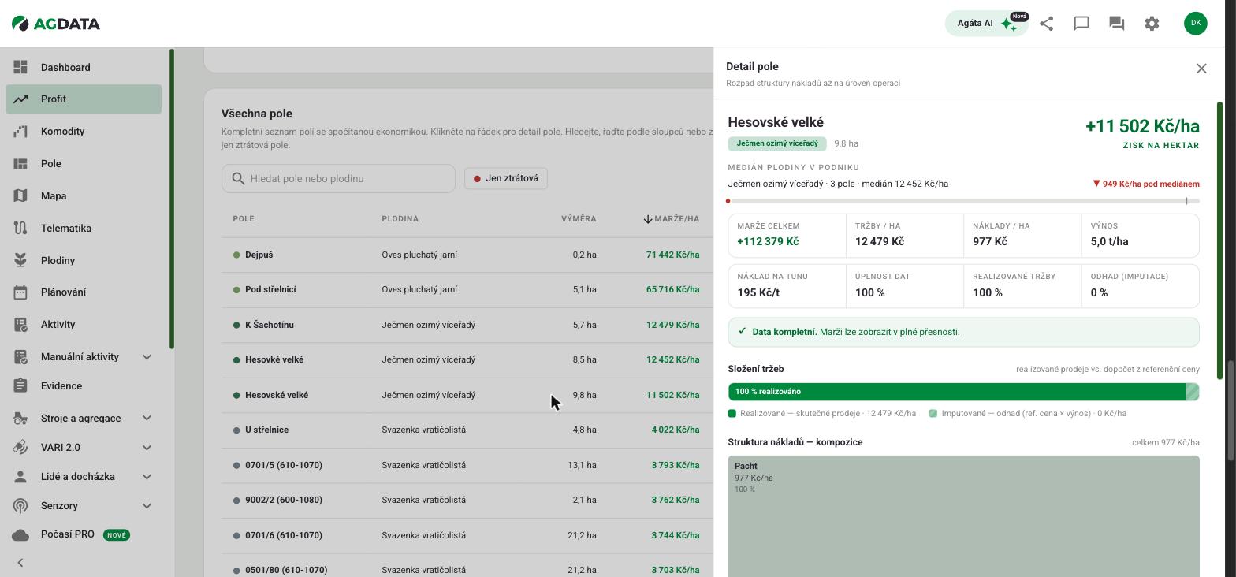Open the Agáta AI assistant button

tap(987, 24)
